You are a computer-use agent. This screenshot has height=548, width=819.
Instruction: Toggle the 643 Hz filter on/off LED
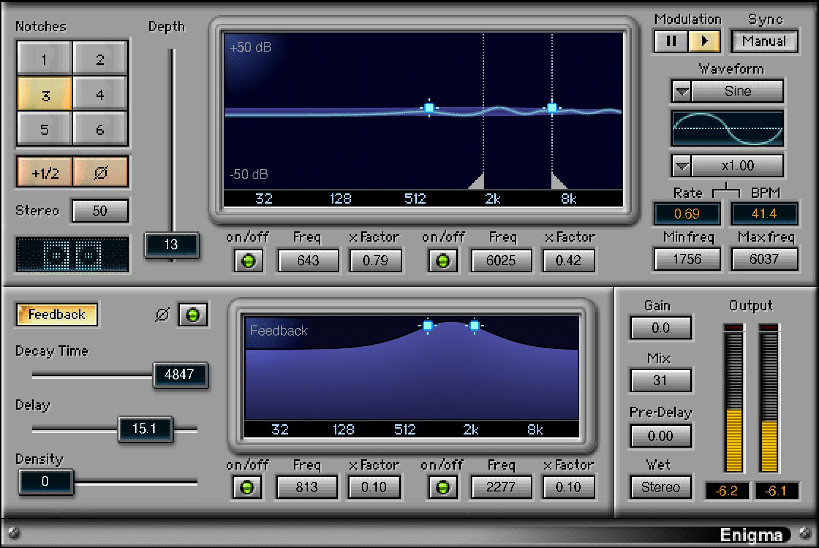tap(248, 261)
